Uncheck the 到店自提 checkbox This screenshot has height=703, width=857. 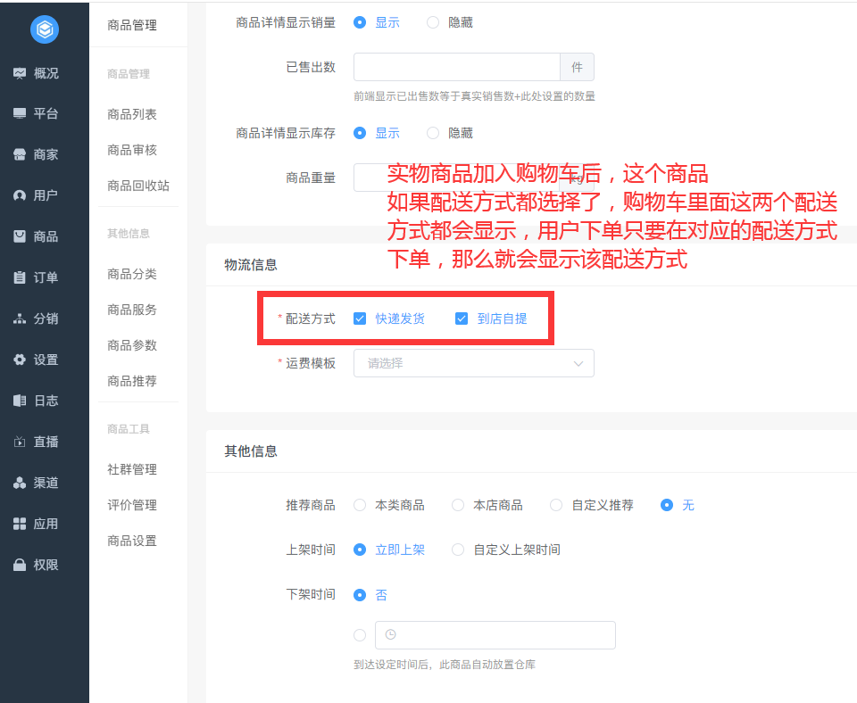pyautogui.click(x=462, y=318)
